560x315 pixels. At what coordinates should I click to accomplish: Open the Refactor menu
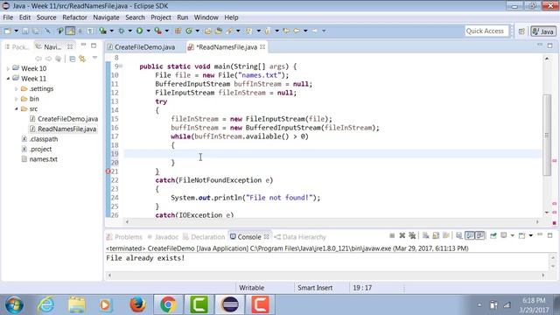coord(74,17)
